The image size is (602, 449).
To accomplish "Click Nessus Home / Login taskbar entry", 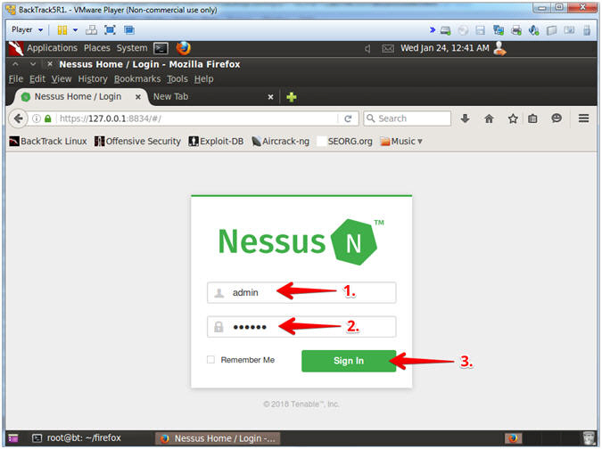I will [218, 438].
